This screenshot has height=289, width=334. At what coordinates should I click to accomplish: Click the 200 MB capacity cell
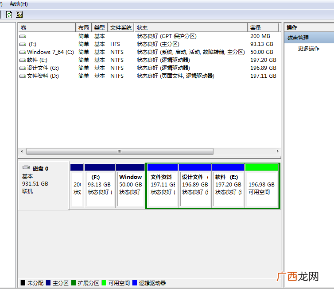[260, 36]
